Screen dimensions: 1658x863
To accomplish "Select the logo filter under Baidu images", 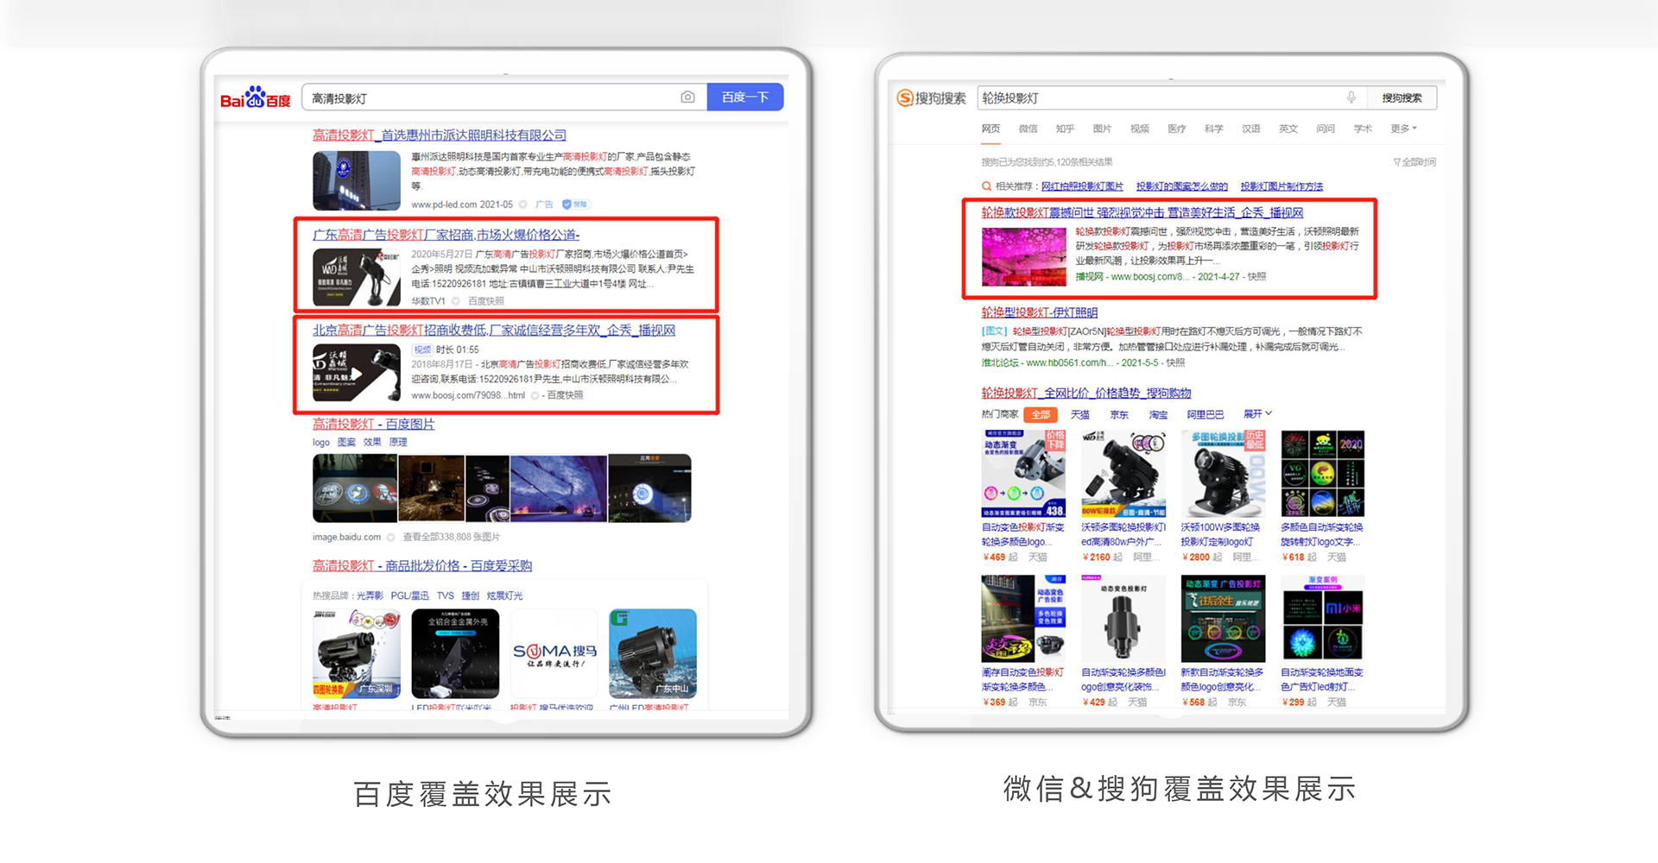I will [x=321, y=443].
